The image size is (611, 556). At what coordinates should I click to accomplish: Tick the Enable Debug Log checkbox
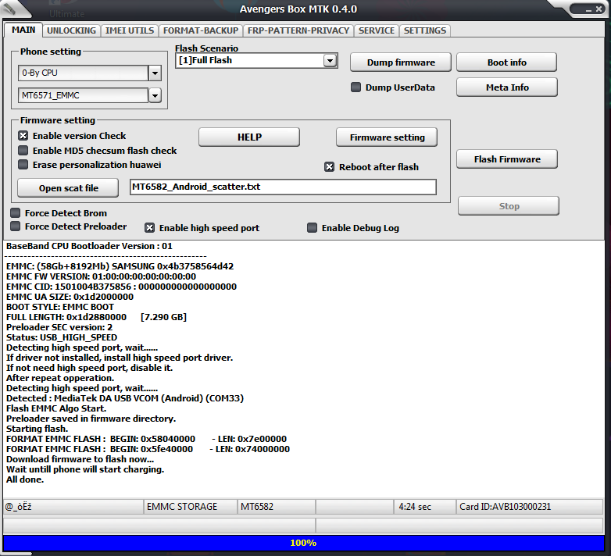click(x=312, y=228)
